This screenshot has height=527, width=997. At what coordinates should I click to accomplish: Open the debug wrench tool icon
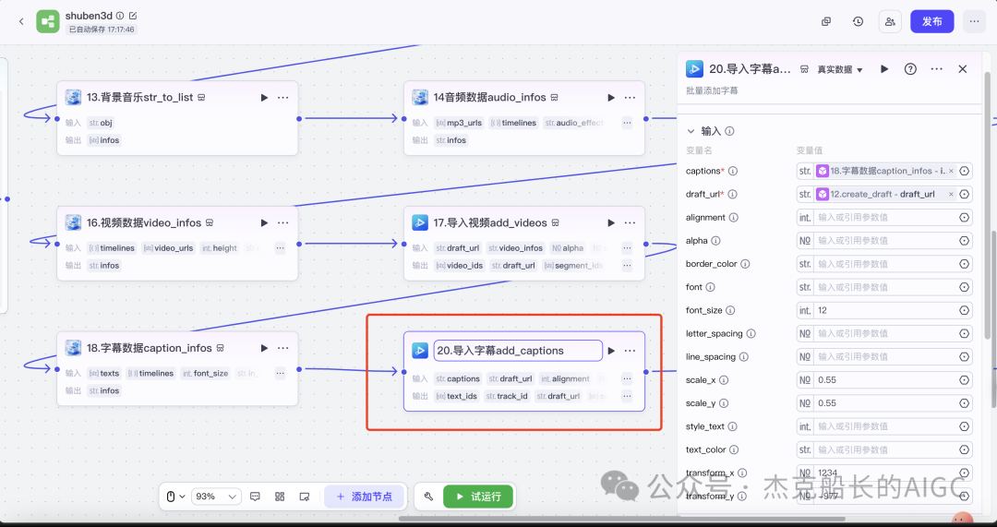[x=428, y=497]
